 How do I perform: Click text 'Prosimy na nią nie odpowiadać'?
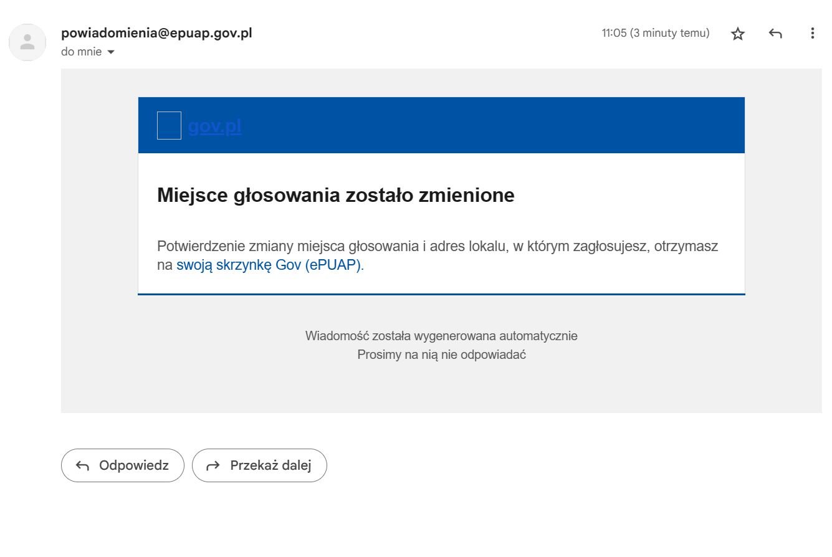441,355
